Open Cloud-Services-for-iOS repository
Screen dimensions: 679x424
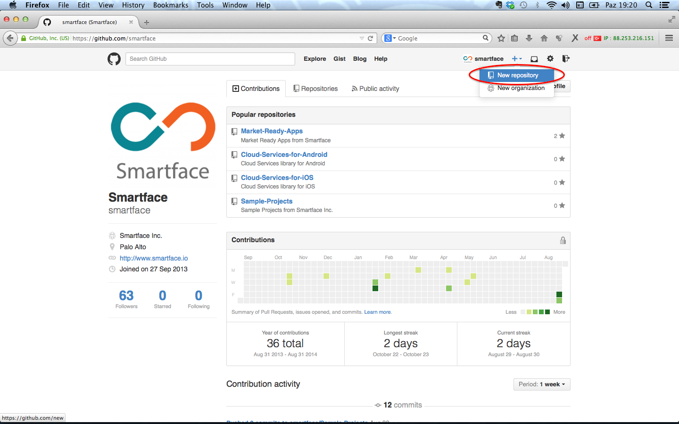point(277,178)
